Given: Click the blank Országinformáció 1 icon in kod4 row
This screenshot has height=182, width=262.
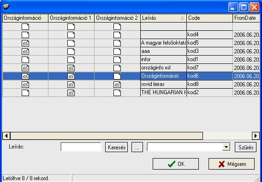Looking at the screenshot, I should pyautogui.click(x=71, y=35).
